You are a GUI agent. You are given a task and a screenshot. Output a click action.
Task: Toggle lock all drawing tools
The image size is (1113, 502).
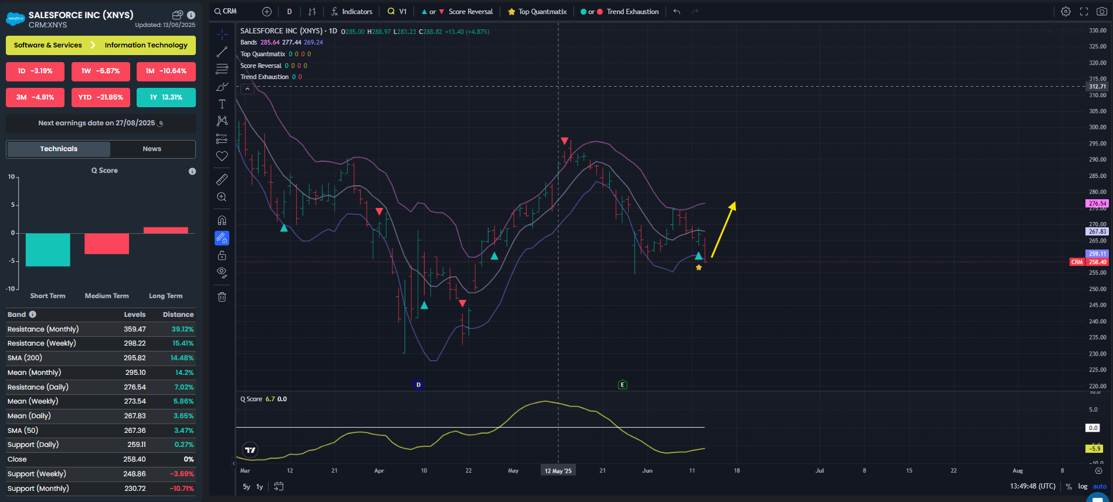[x=222, y=255]
